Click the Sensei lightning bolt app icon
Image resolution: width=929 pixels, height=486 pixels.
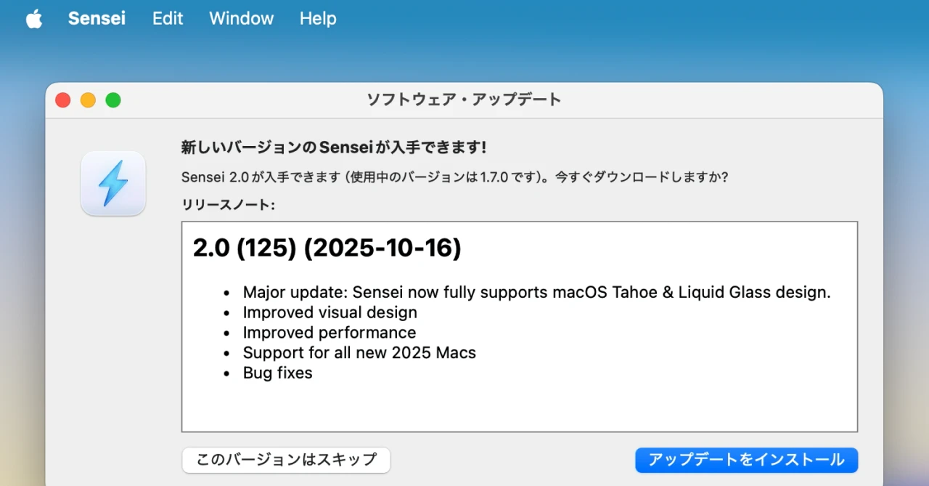click(x=113, y=183)
